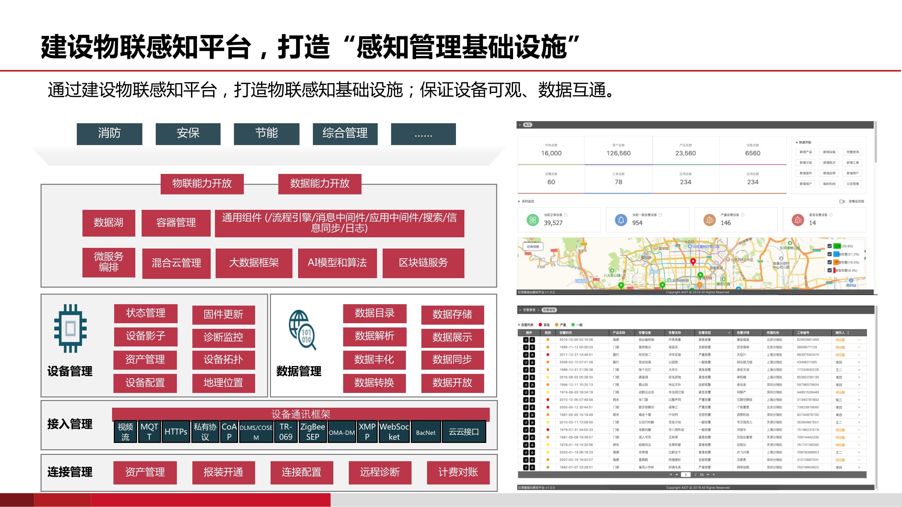Viewport: 902px width, 507px height.
Task: Click the red location pin on the map
Action: (x=693, y=262)
